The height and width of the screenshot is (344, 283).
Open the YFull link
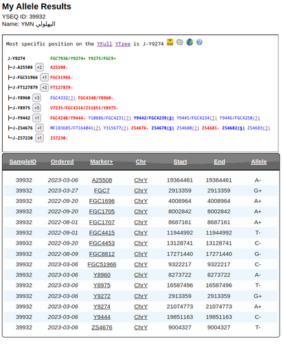click(x=104, y=44)
